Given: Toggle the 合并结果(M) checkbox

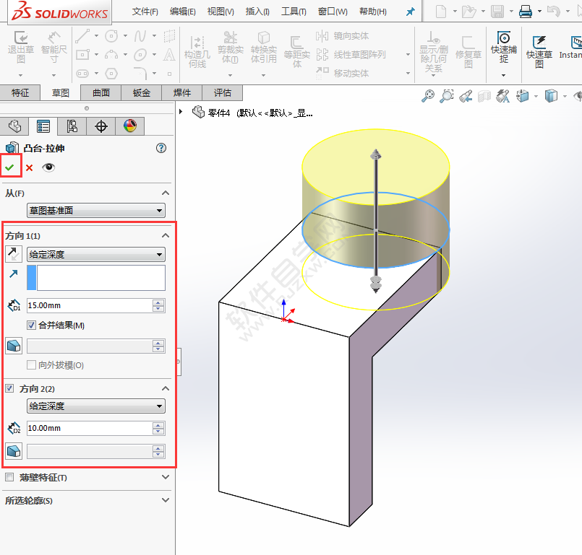Looking at the screenshot, I should 31,323.
